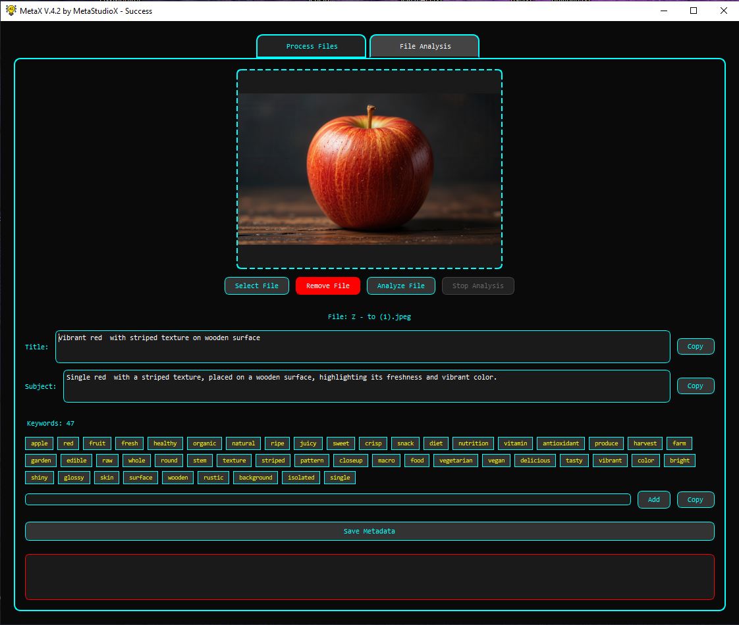
Task: Click the Save Metadata button
Action: pos(369,531)
